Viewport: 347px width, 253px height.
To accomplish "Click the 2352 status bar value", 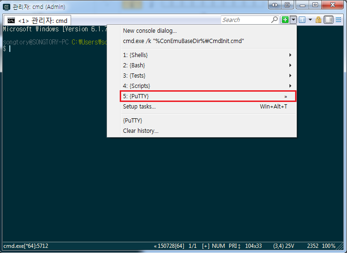I will (312, 246).
